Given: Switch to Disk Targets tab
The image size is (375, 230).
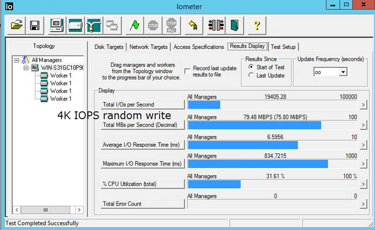Looking at the screenshot, I should coord(109,47).
